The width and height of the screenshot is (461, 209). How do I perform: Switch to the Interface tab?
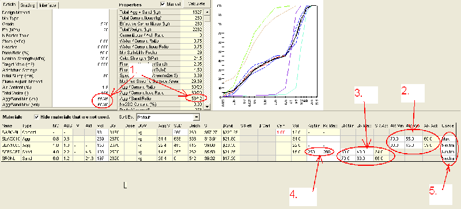pos(48,5)
